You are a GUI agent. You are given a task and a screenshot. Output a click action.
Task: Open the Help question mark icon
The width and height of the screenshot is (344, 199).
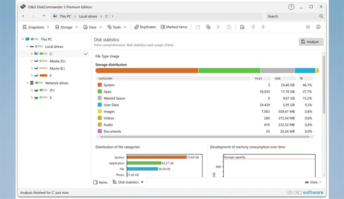tap(291, 7)
